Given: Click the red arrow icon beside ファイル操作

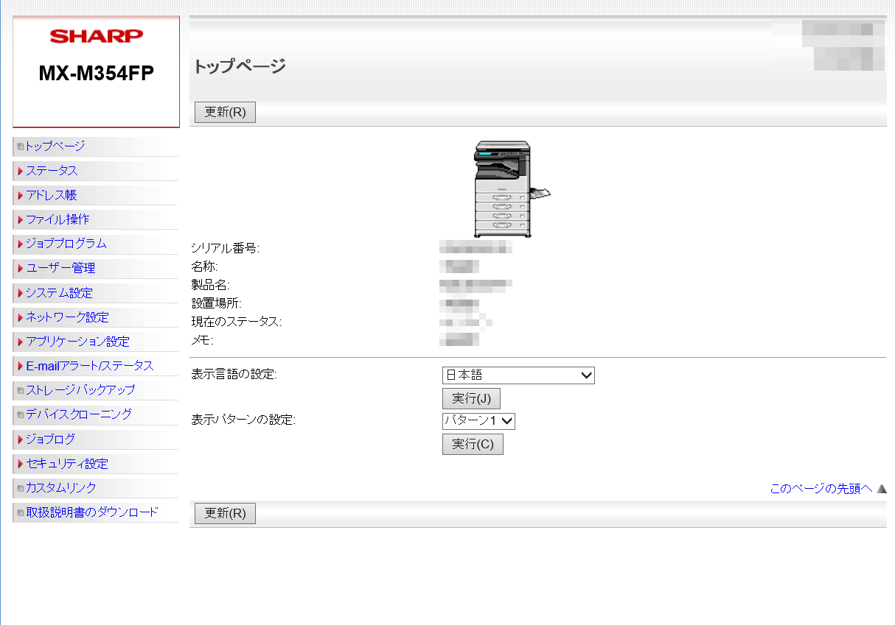Looking at the screenshot, I should click(21, 219).
